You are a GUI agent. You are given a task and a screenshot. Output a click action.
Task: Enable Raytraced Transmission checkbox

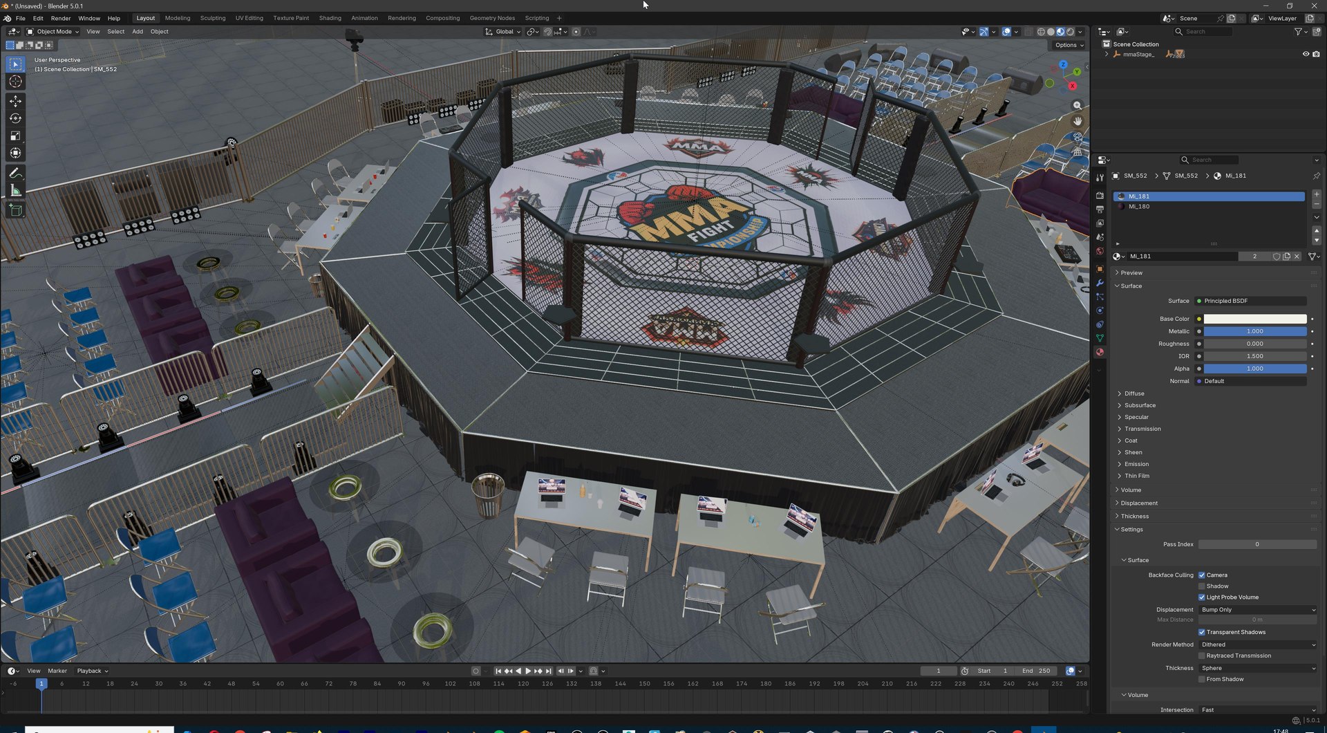(1202, 656)
